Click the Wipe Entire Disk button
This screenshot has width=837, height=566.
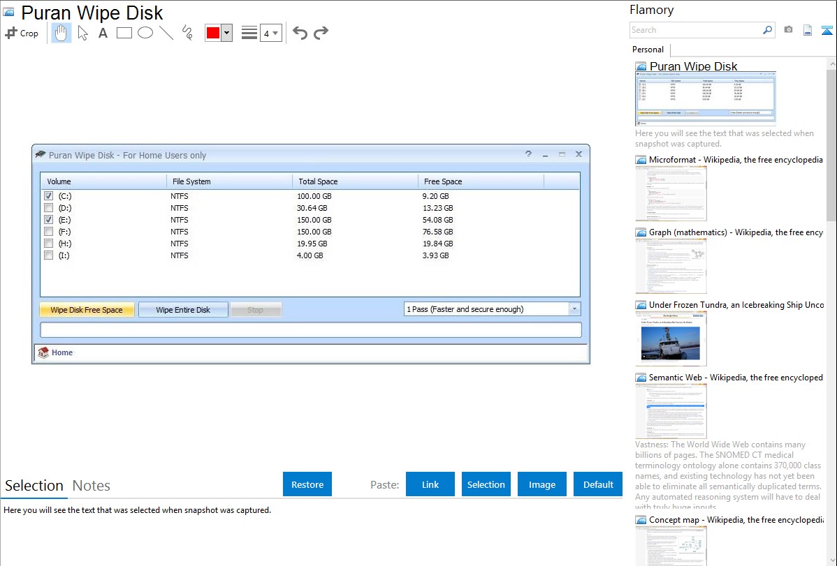[x=183, y=310]
